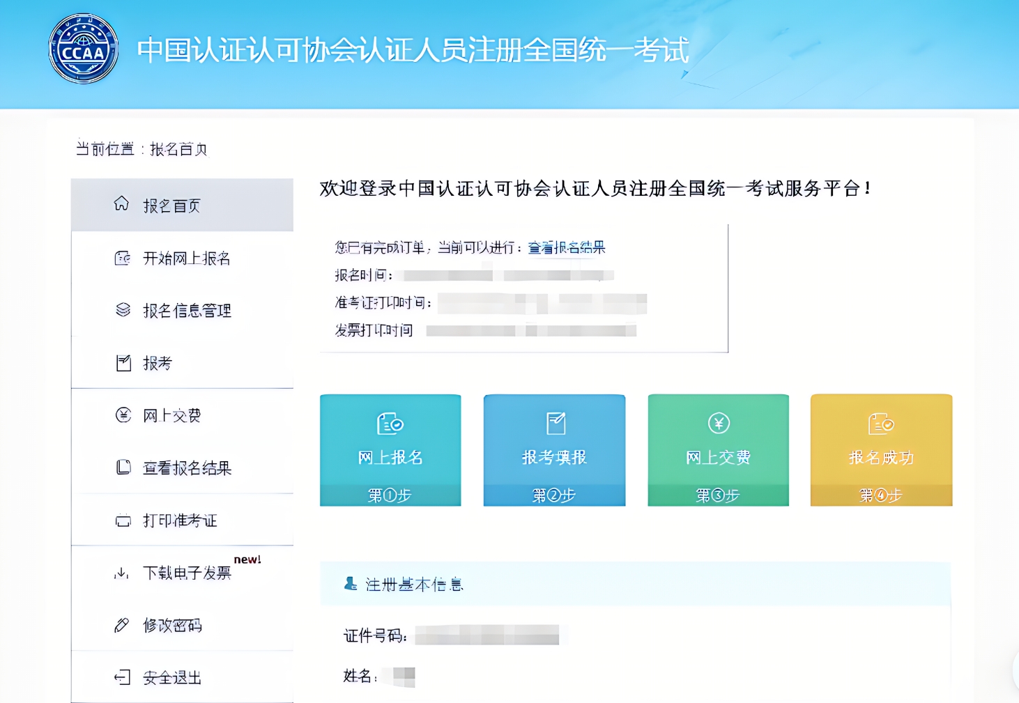Click the exit icon beside 安全退出
The height and width of the screenshot is (703, 1019).
tap(122, 677)
